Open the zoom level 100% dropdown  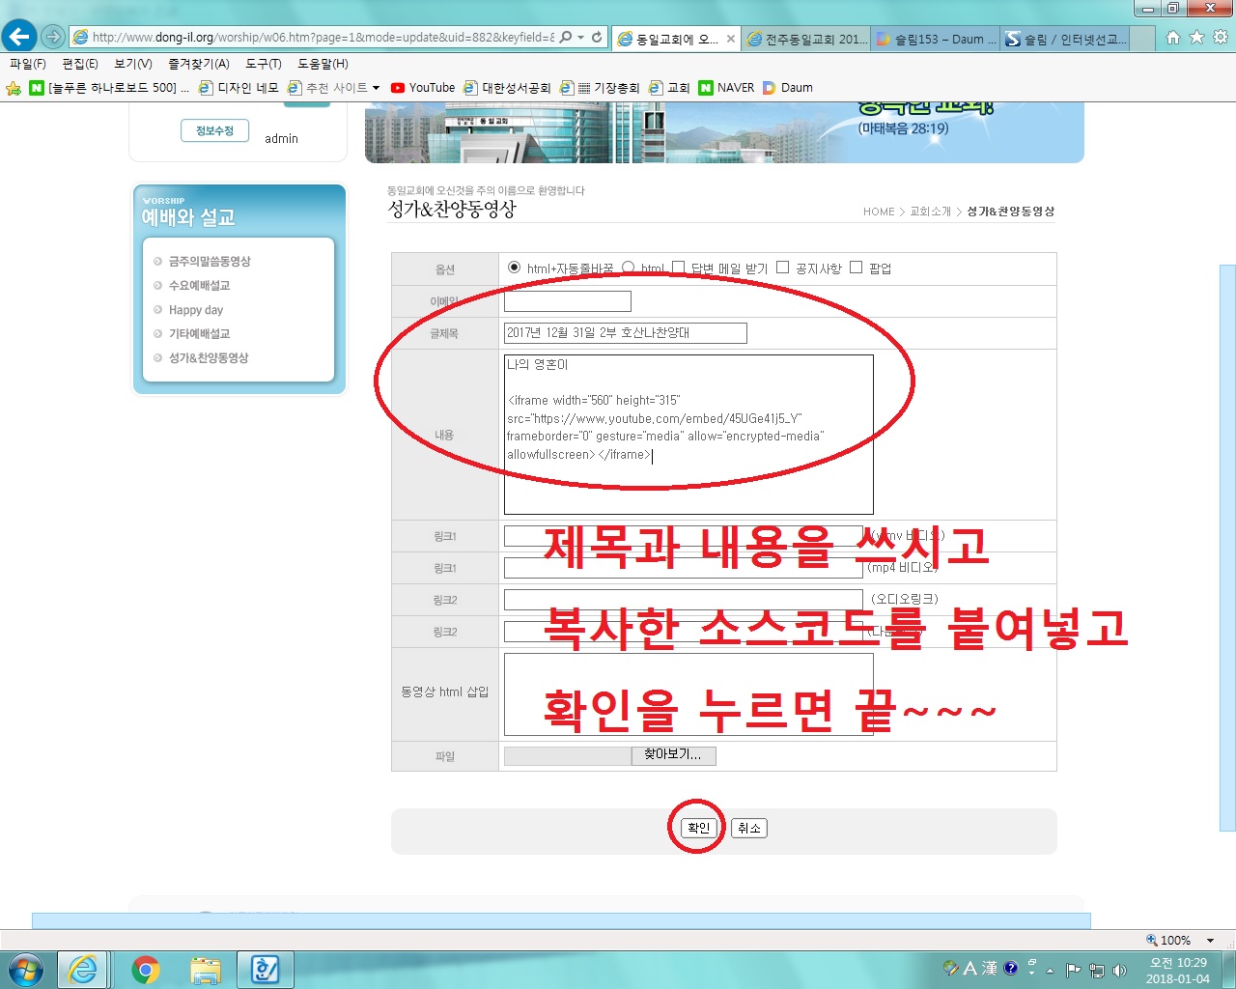point(1210,941)
